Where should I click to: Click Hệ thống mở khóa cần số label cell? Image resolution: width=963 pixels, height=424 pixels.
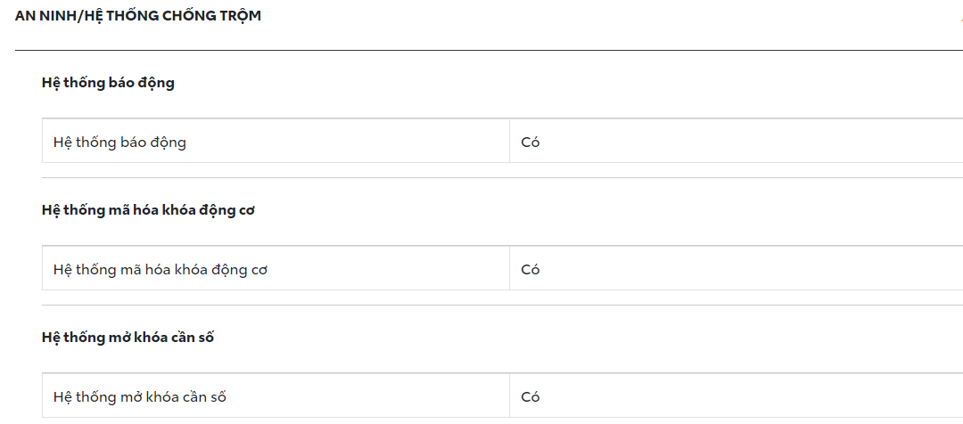(140, 396)
